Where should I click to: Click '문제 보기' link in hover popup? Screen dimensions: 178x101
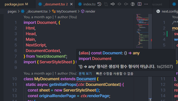85,74
